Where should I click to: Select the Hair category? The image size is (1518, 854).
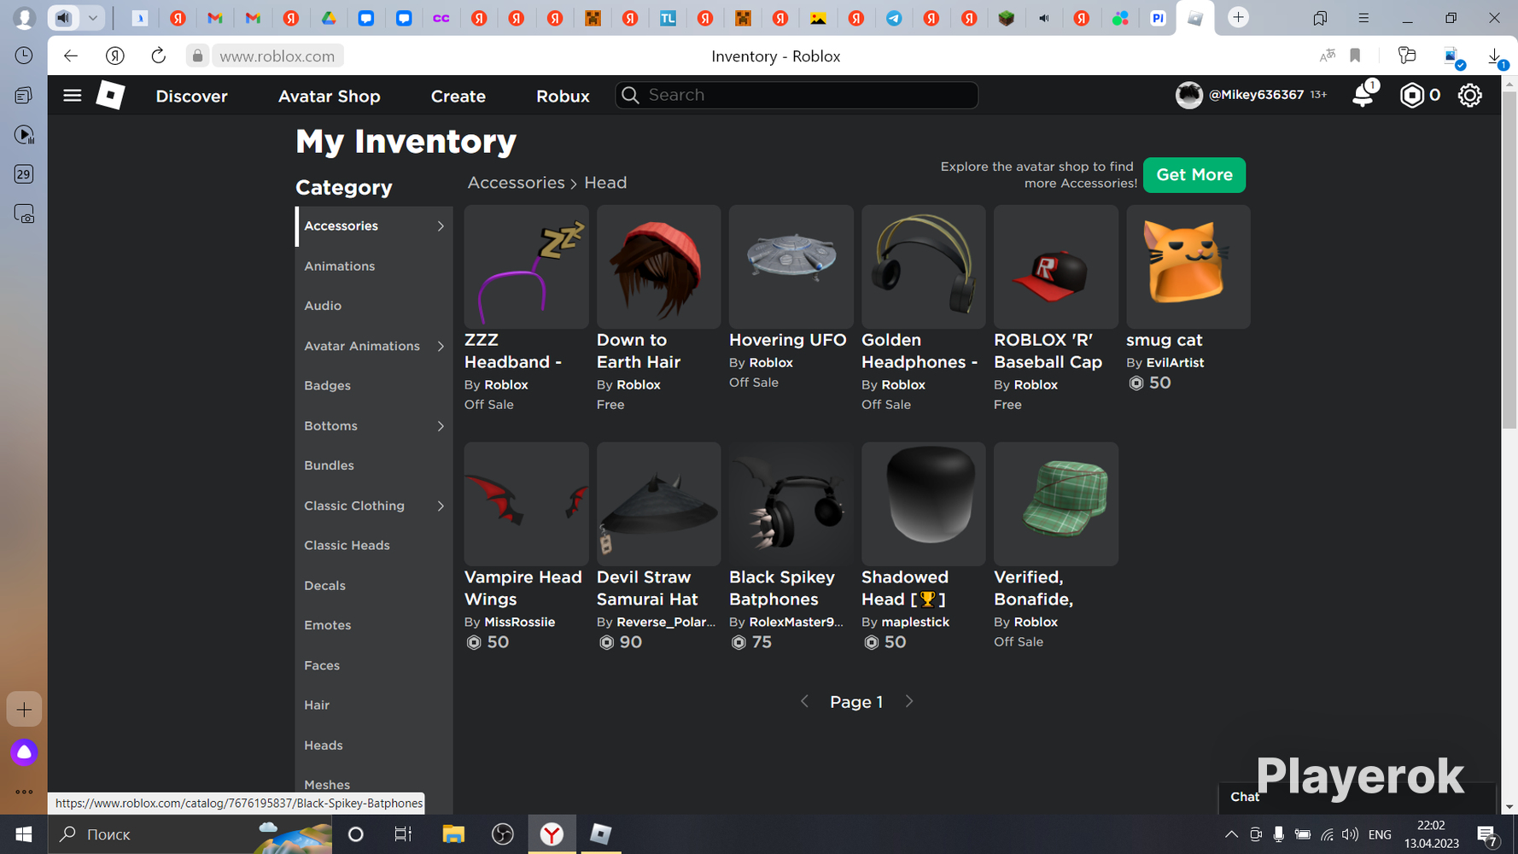(x=374, y=705)
